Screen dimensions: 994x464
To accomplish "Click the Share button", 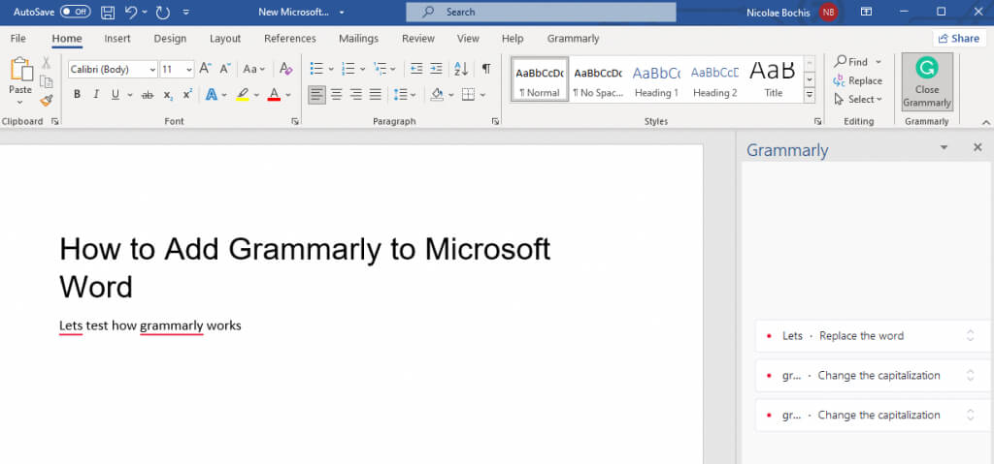I will click(958, 39).
